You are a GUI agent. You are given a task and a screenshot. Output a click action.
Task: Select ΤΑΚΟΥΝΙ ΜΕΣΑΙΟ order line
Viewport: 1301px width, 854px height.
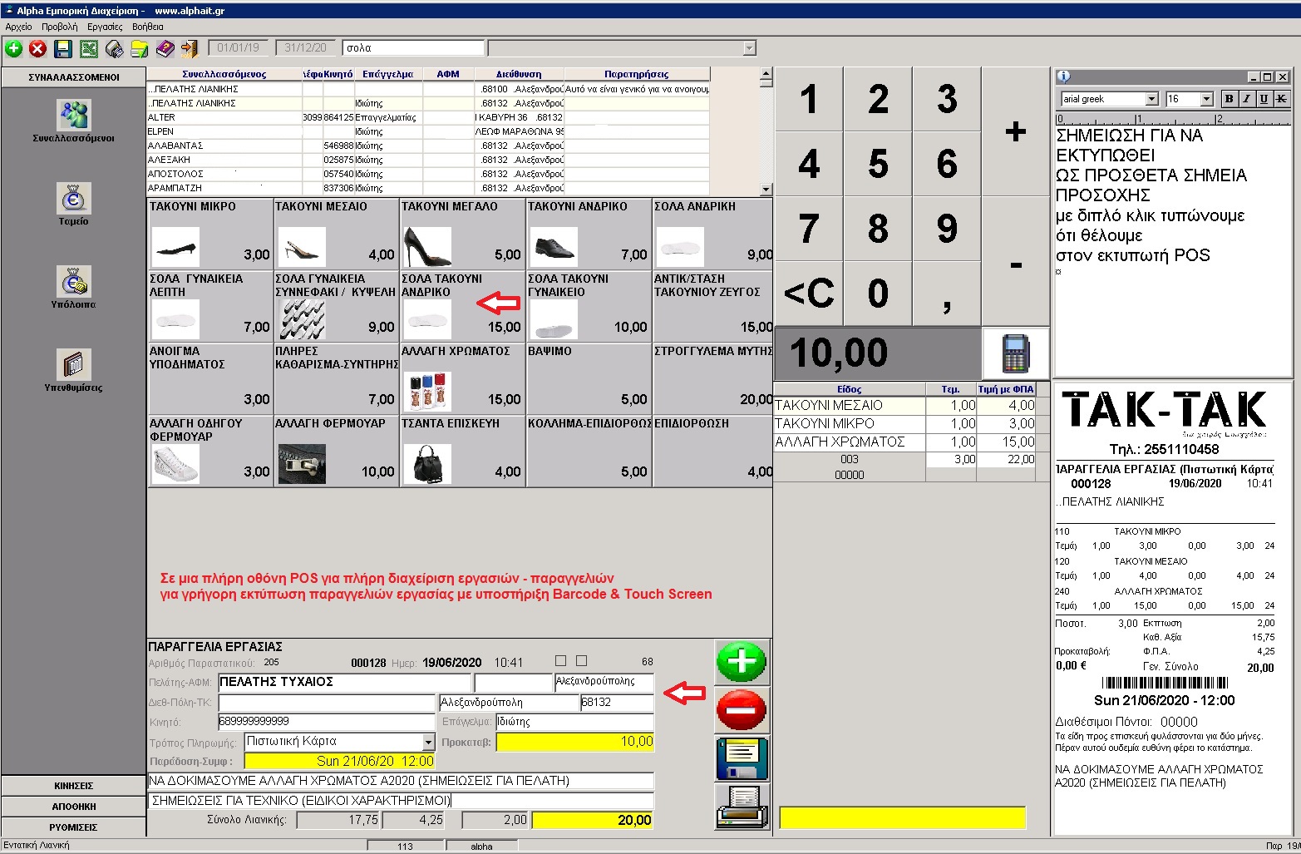pyautogui.click(x=904, y=406)
